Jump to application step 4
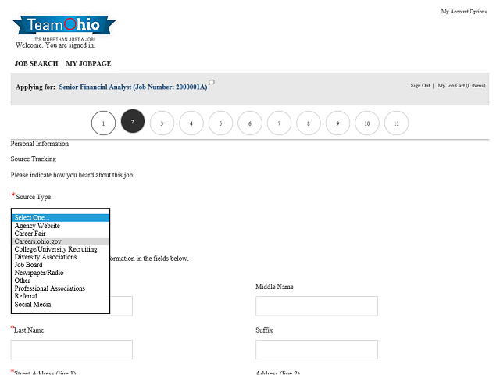 click(191, 123)
